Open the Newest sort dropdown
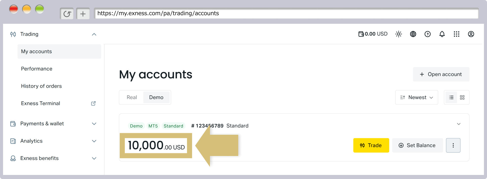The image size is (487, 179). click(416, 97)
